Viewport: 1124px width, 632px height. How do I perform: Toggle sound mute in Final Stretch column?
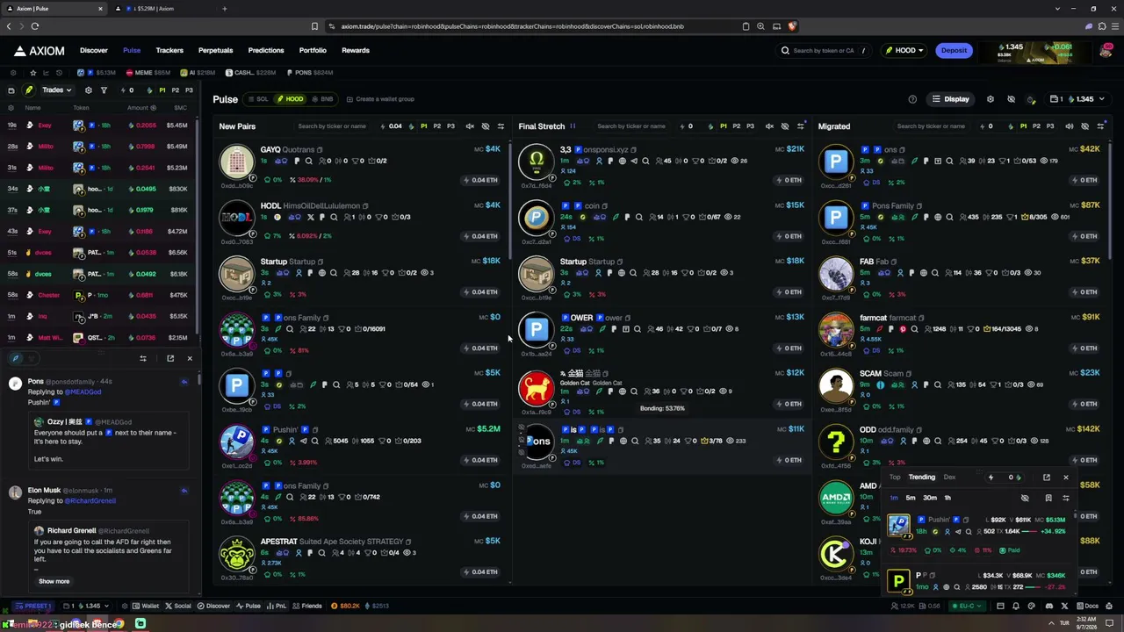[769, 126]
